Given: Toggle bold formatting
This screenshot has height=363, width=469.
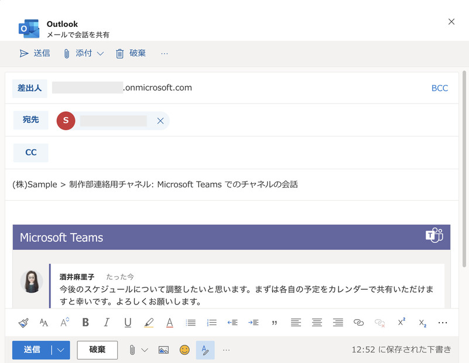Looking at the screenshot, I should click(x=85, y=323).
